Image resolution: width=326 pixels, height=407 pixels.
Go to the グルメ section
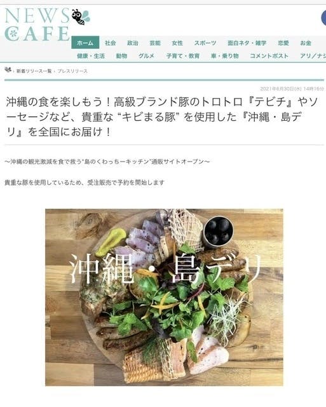[146, 56]
